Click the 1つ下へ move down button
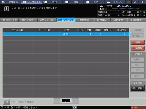This screenshot has height=109, width=146. click(x=138, y=70)
